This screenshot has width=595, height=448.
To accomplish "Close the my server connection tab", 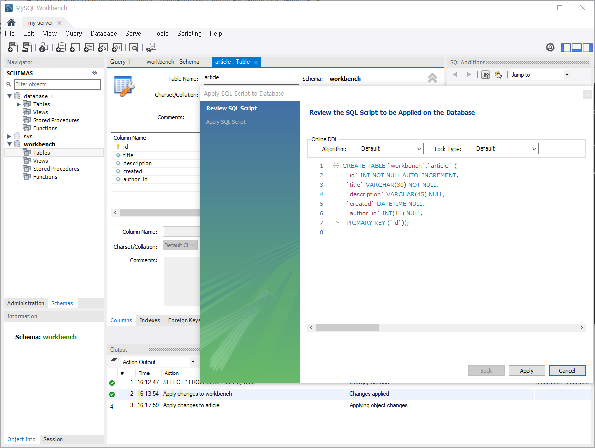I will point(59,23).
